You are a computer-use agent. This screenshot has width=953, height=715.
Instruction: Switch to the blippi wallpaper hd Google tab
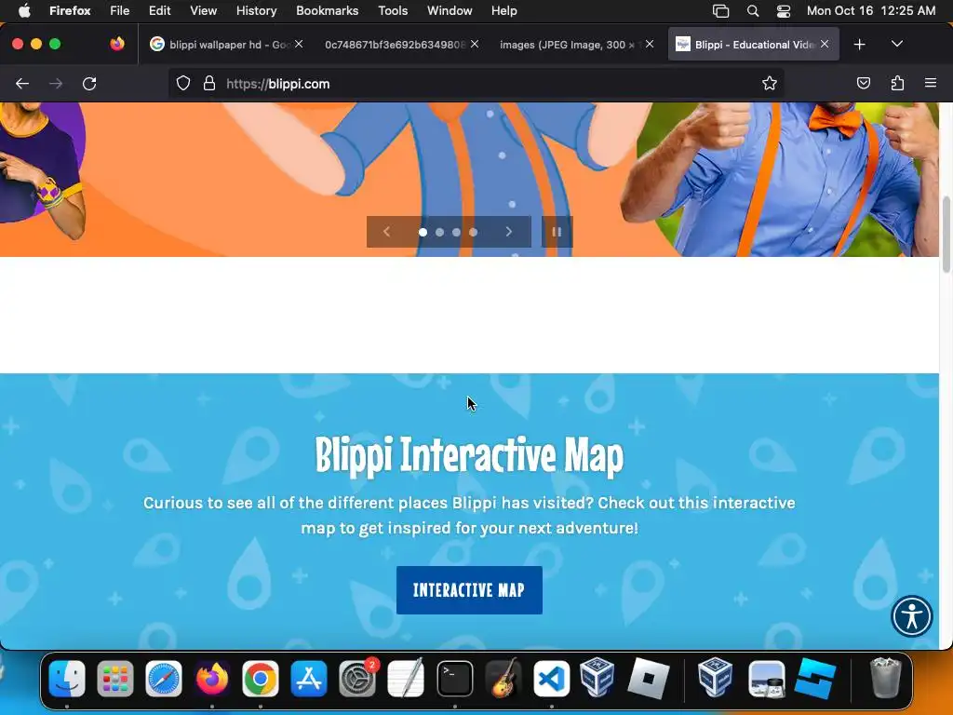pos(226,45)
